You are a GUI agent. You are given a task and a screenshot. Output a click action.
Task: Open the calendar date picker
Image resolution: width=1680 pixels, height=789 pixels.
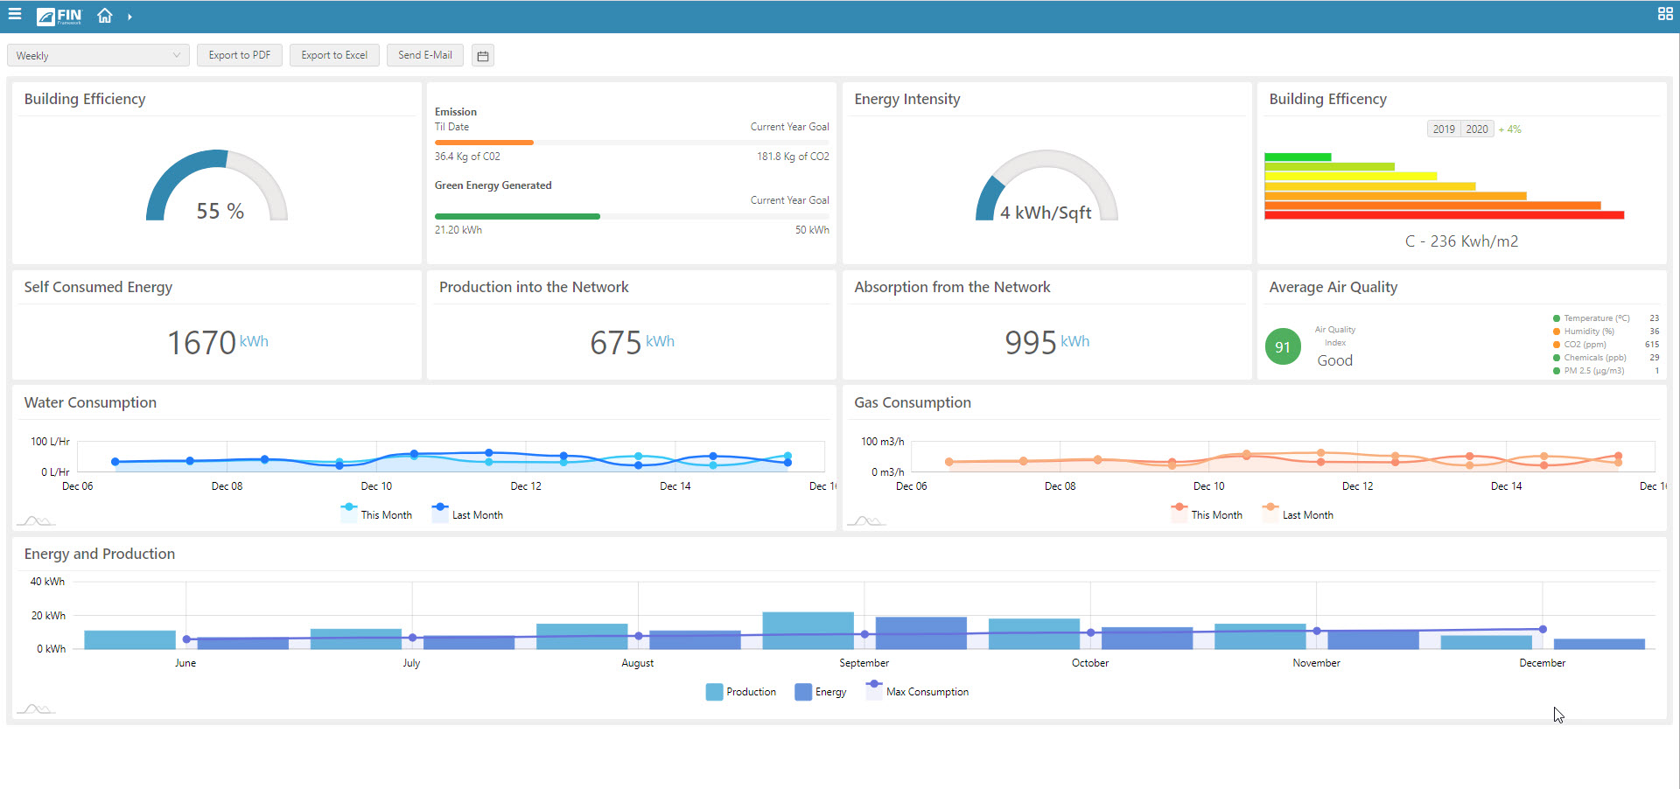(x=482, y=56)
